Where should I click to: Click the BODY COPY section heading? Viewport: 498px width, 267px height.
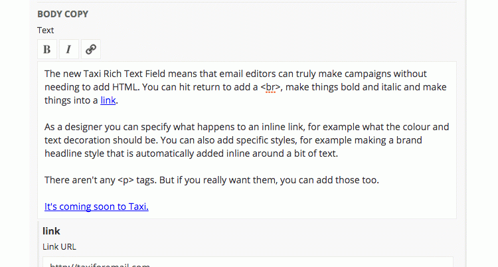(x=62, y=14)
